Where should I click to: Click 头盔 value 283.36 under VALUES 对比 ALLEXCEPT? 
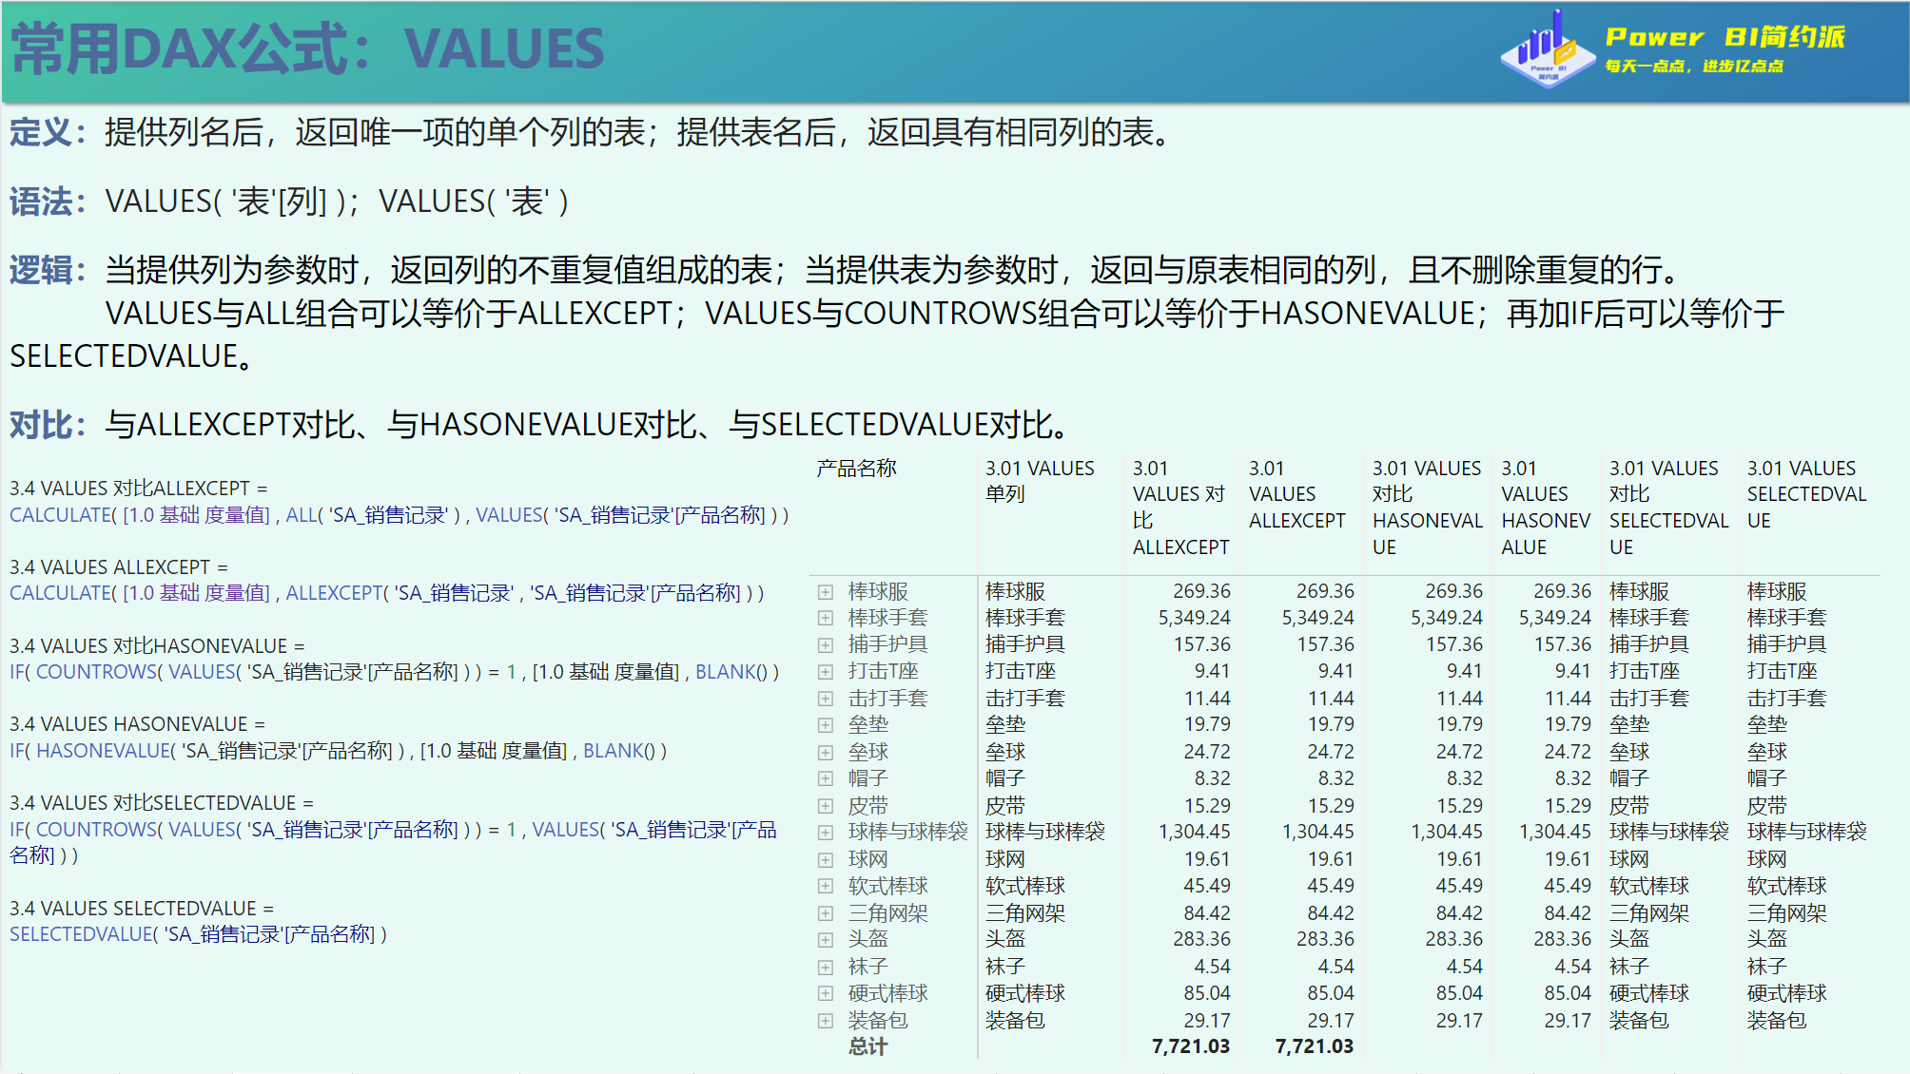(1201, 939)
